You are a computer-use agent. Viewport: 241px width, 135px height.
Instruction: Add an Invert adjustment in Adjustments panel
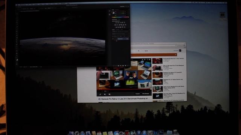116,27
